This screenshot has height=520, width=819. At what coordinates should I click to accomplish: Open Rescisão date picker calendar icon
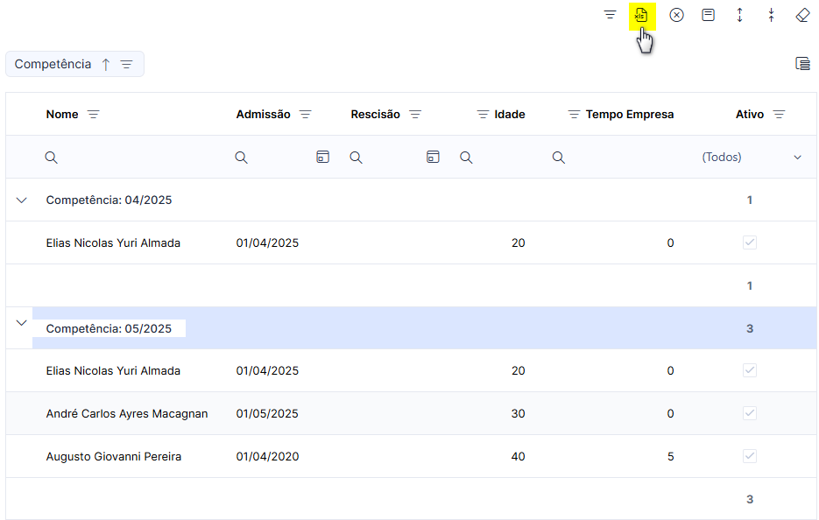click(433, 157)
